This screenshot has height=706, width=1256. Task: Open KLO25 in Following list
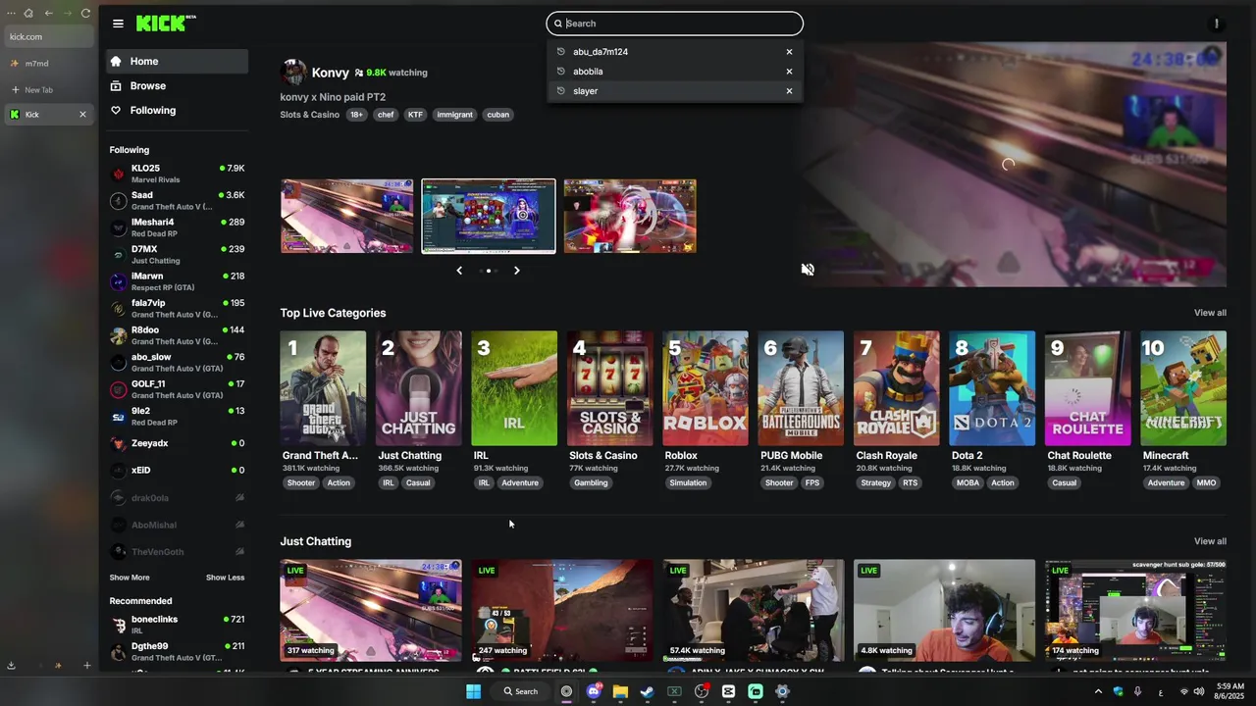(x=178, y=174)
